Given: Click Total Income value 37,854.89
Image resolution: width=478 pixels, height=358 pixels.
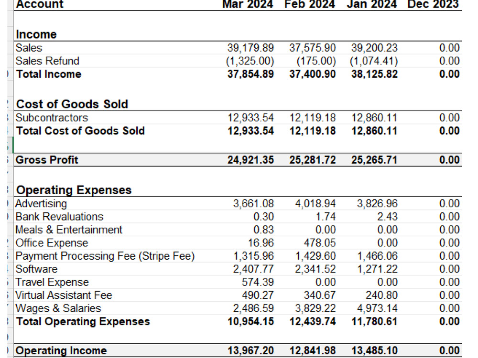Looking at the screenshot, I should pyautogui.click(x=250, y=74).
